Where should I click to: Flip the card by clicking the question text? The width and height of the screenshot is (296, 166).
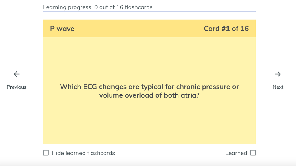coord(149,91)
